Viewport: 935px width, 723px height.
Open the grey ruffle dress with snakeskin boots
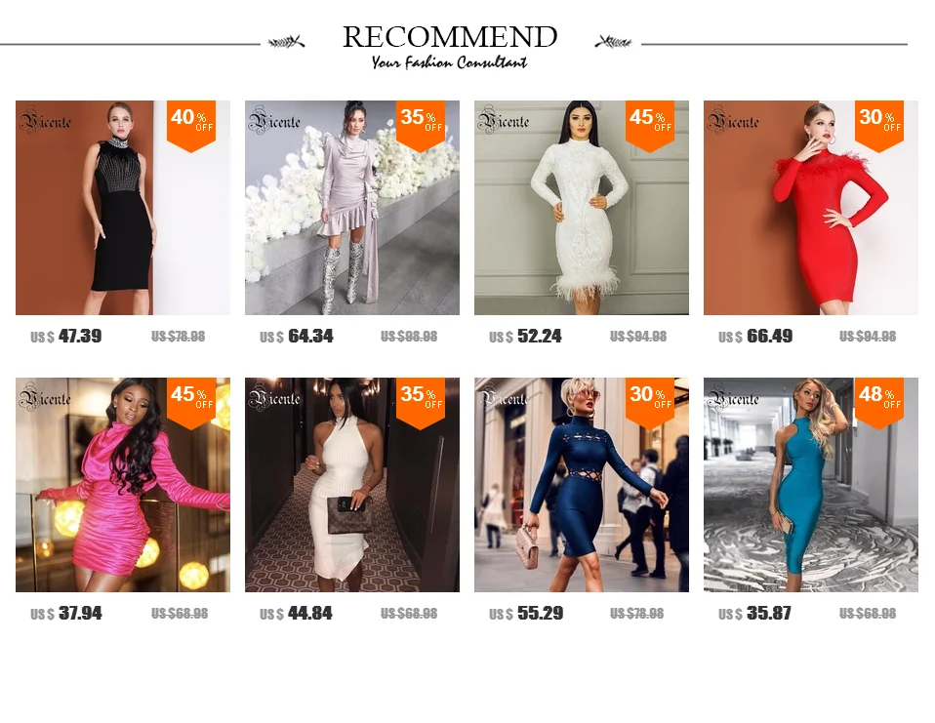coord(351,208)
